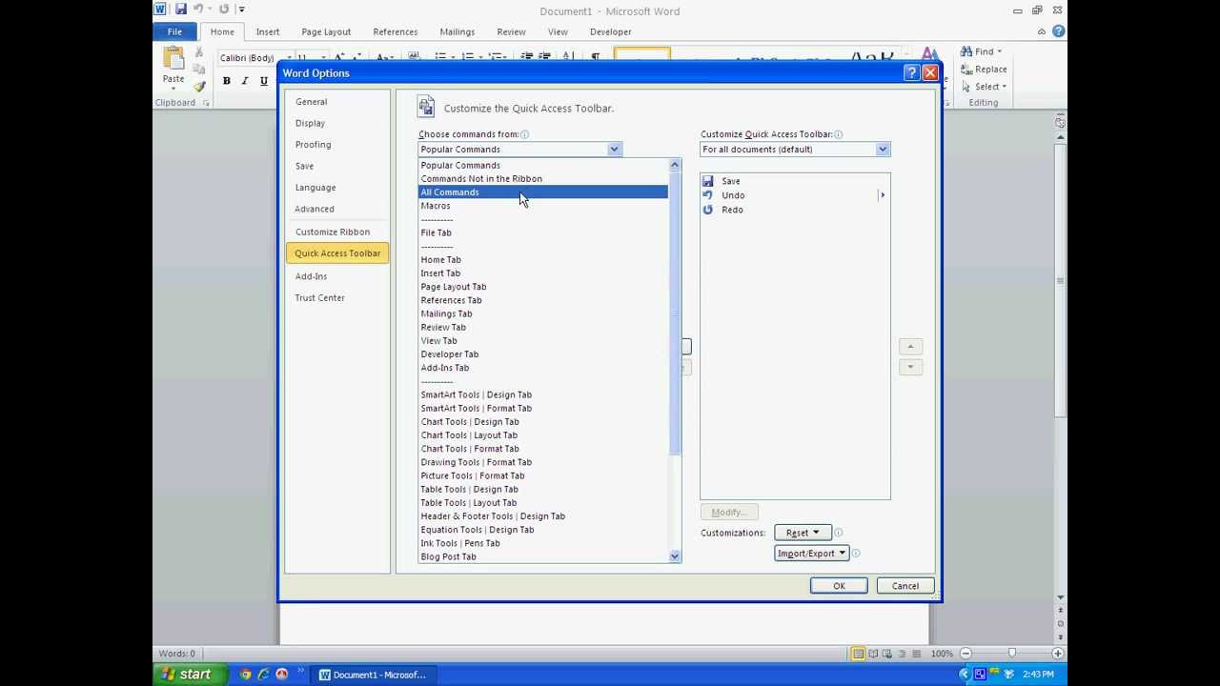Select Macros in the dropdown list
Screen dimensions: 1220x686
(x=543, y=206)
